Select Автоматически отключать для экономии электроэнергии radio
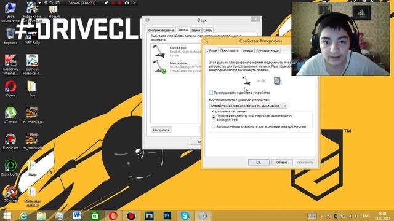Viewport: 394px width, 221px height. [214, 126]
